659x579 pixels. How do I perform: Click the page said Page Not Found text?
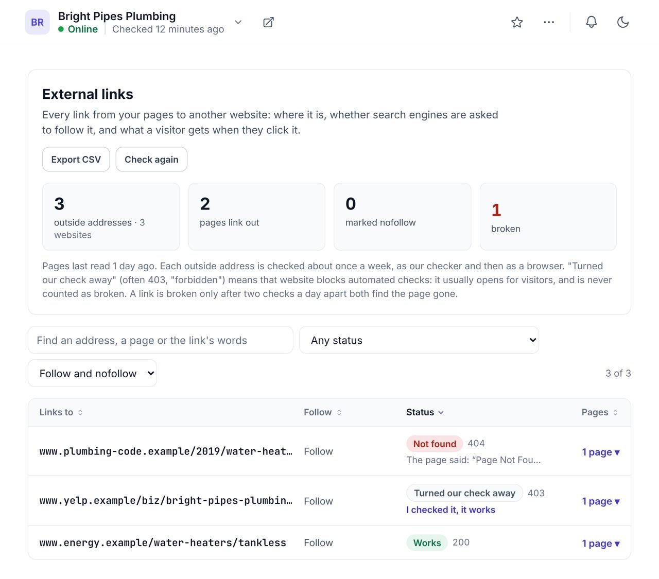click(474, 460)
